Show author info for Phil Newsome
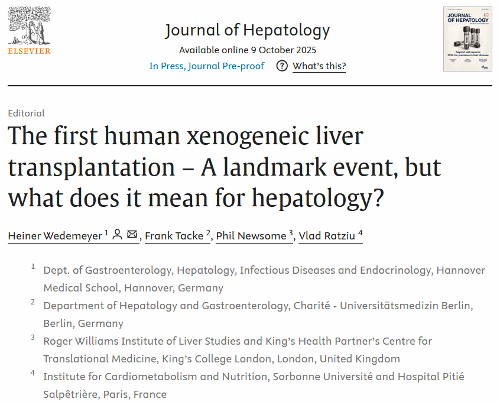 251,236
